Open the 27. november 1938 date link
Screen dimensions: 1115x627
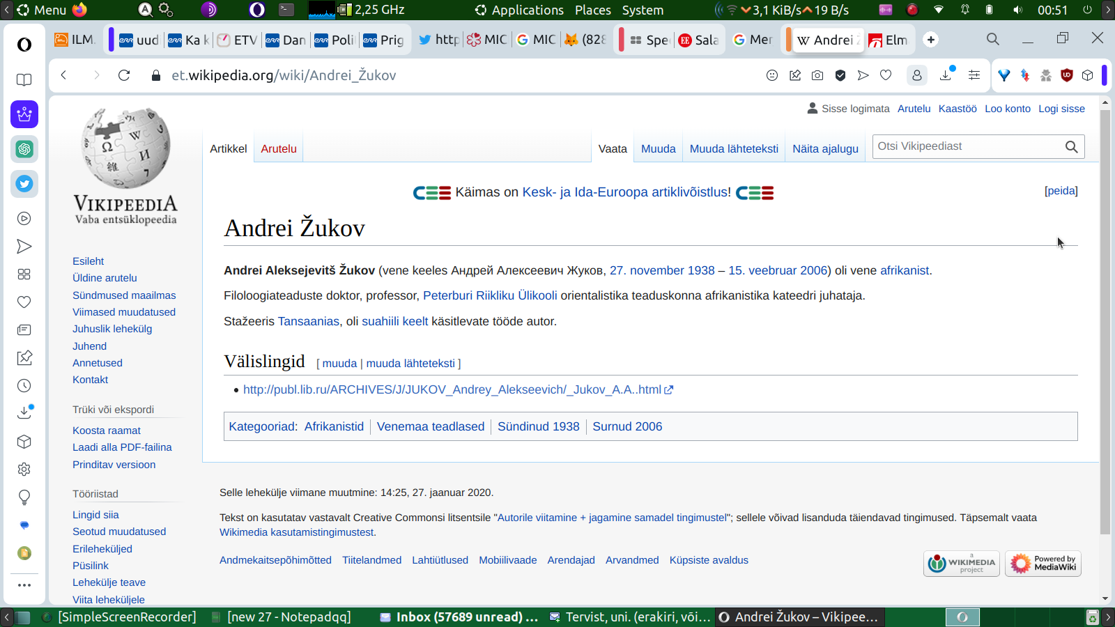(x=662, y=270)
